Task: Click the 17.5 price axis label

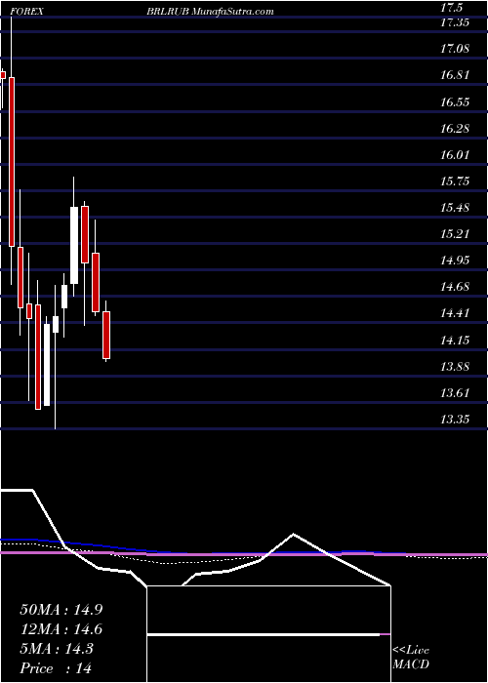Action: tap(454, 8)
